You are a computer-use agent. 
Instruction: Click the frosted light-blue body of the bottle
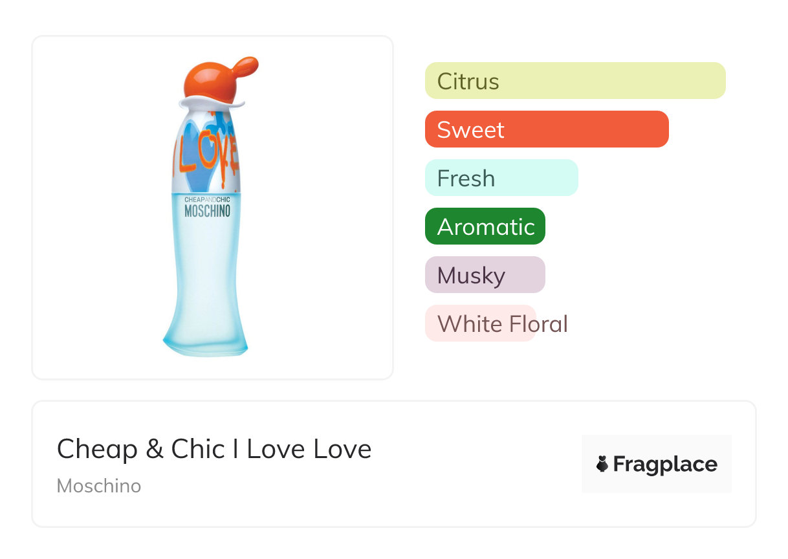point(207,272)
